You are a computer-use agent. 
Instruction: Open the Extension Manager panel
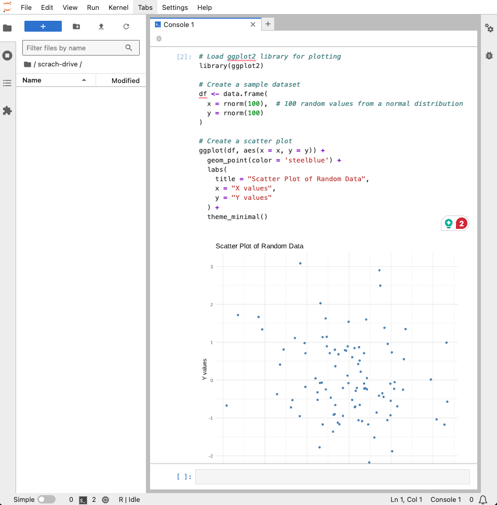[7, 111]
